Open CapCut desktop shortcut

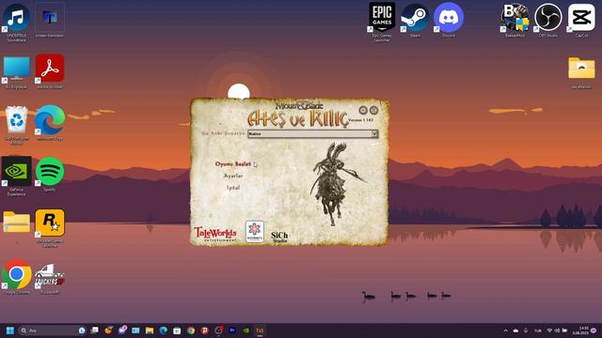point(581,21)
